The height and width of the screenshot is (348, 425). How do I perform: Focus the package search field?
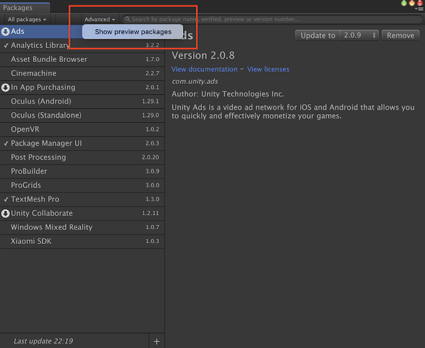(x=272, y=19)
